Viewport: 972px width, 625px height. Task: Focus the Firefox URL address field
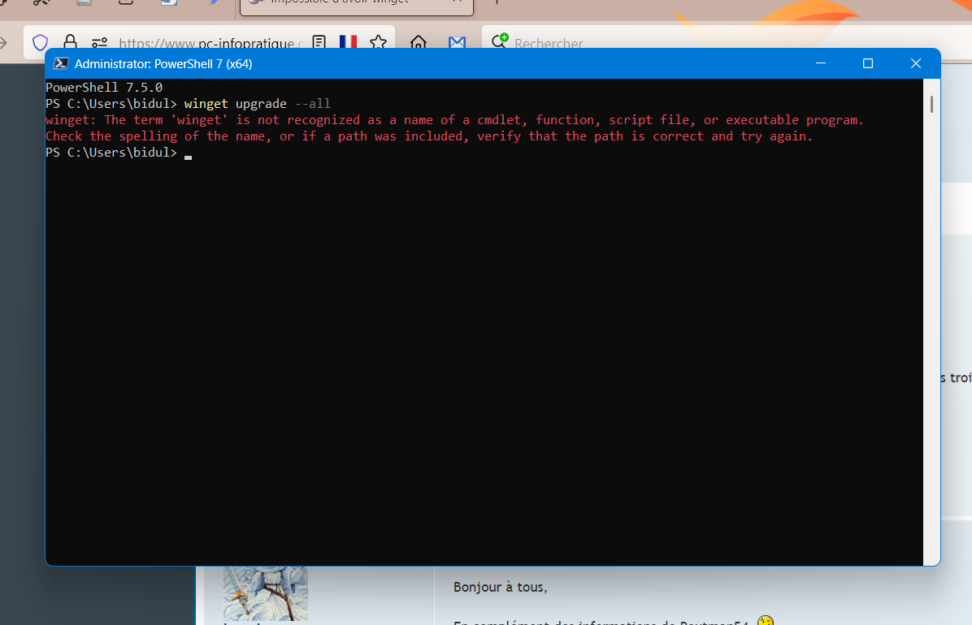(x=210, y=43)
